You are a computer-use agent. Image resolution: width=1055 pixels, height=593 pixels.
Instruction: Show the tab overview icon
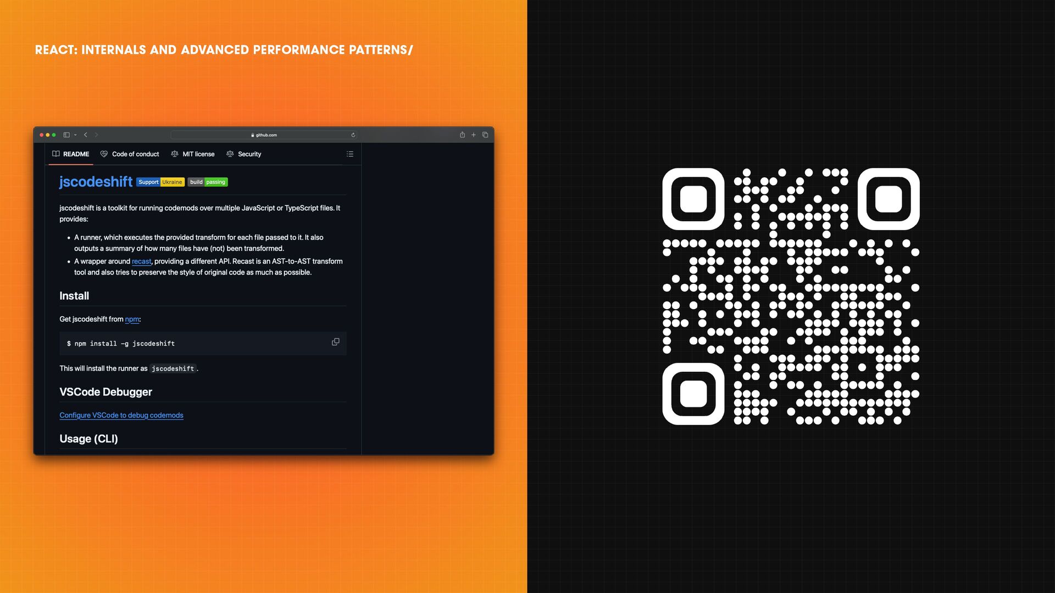pyautogui.click(x=485, y=135)
